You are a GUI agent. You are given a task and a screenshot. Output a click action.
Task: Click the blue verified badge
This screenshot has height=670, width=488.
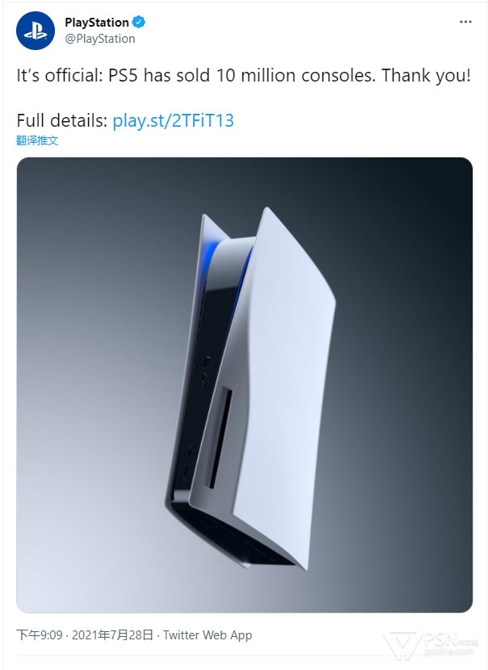coord(139,22)
